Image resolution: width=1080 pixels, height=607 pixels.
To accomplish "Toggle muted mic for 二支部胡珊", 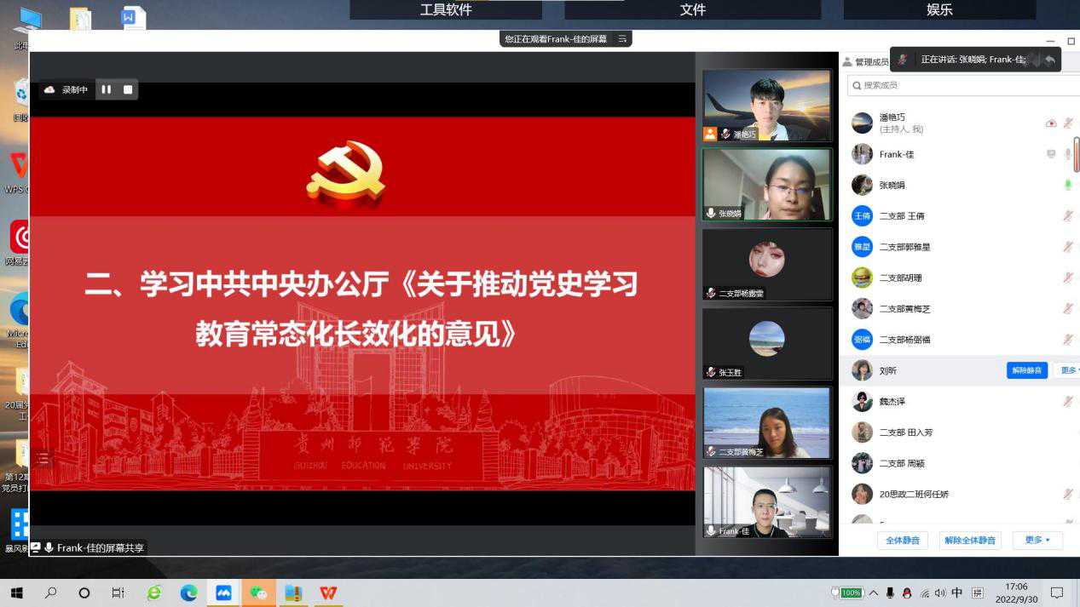I will (x=1067, y=278).
